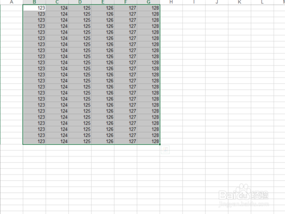Click the green fill handle at the selection corner
Viewport: 285px width, 214px height.
click(160, 144)
